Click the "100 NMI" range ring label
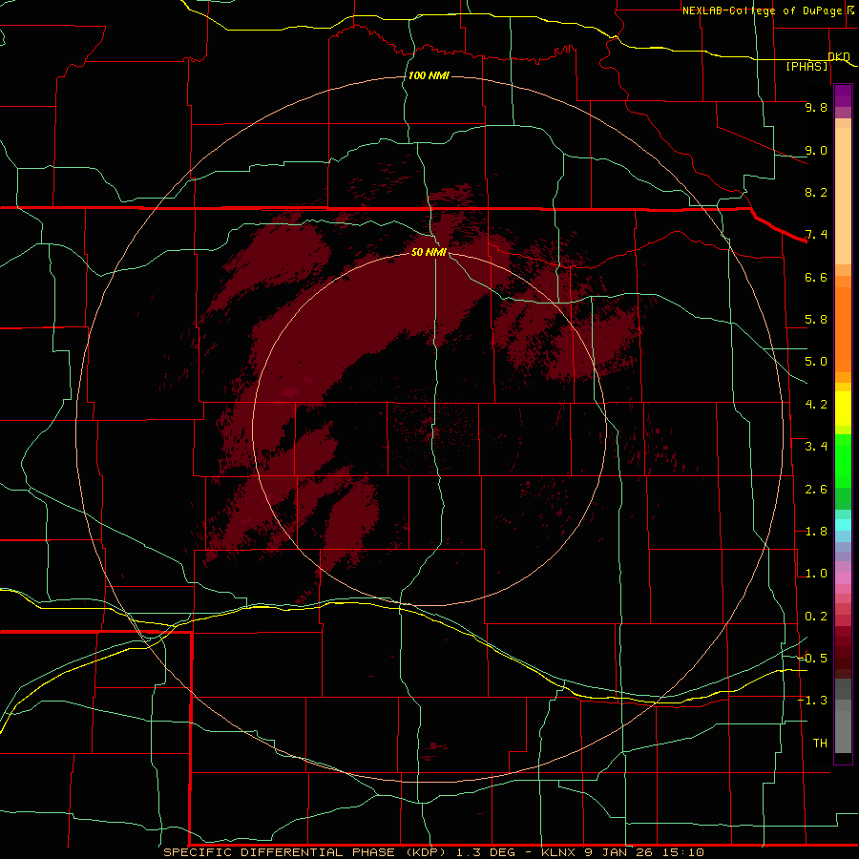Viewport: 859px width, 859px height. [429, 75]
